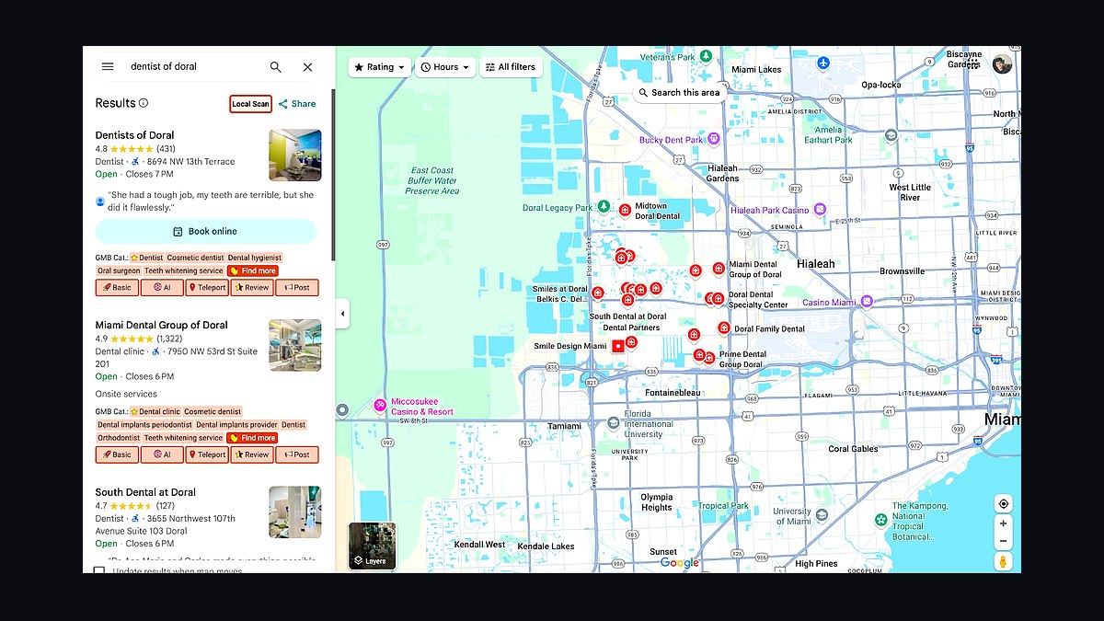This screenshot has height=621, width=1104.
Task: Click Search this area button
Action: 679,93
